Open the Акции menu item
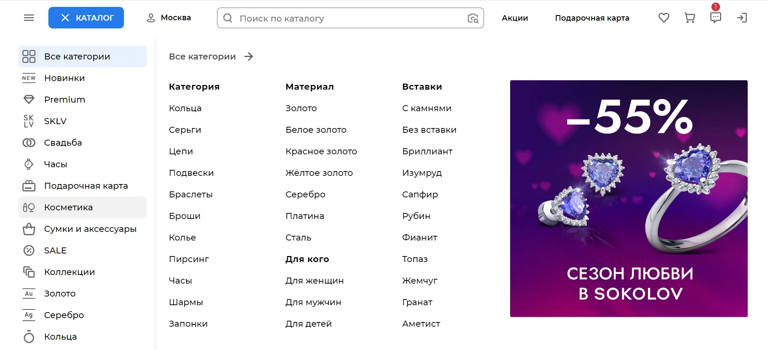 pyautogui.click(x=514, y=18)
